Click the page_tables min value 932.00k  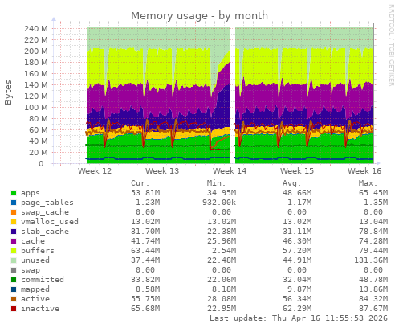[x=219, y=203]
